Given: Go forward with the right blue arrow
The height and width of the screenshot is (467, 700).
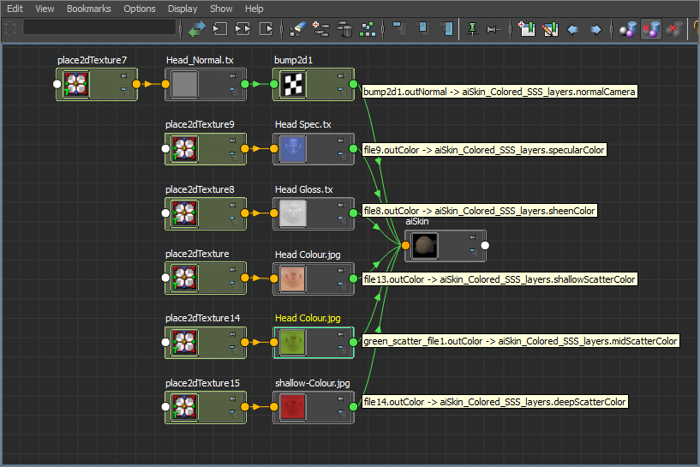Looking at the screenshot, I should pyautogui.click(x=595, y=29).
